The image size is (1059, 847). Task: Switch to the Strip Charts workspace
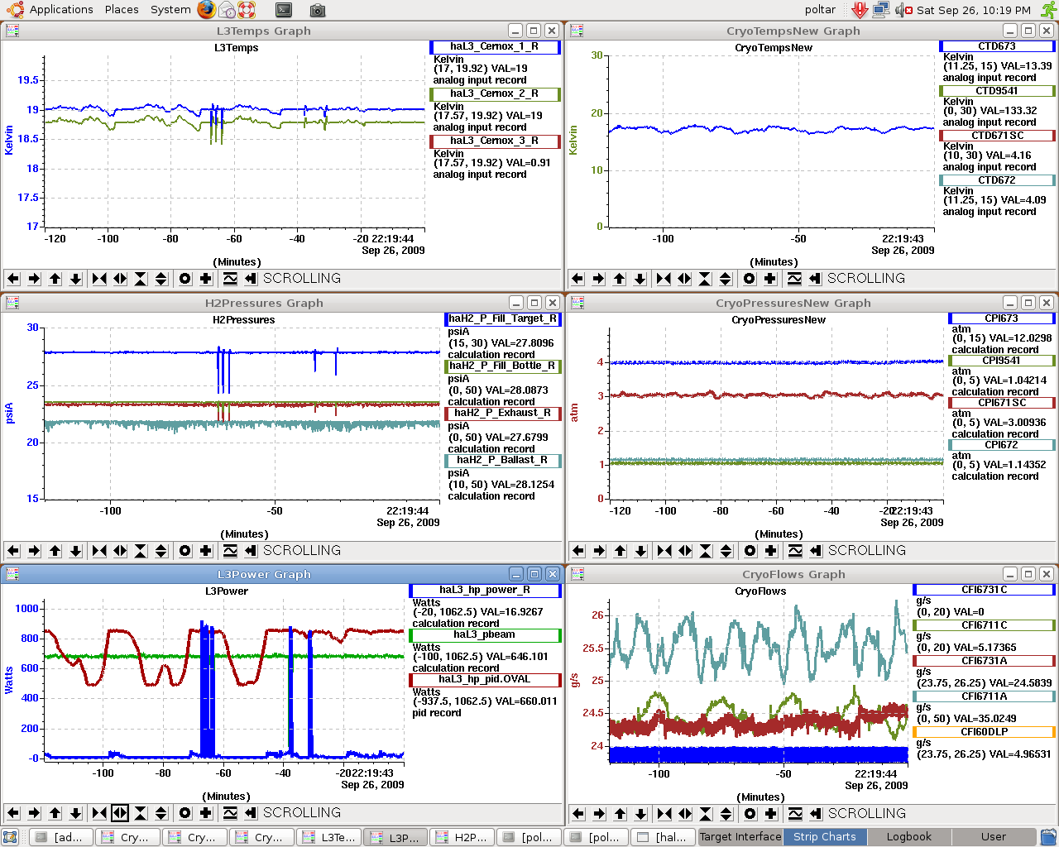(825, 837)
